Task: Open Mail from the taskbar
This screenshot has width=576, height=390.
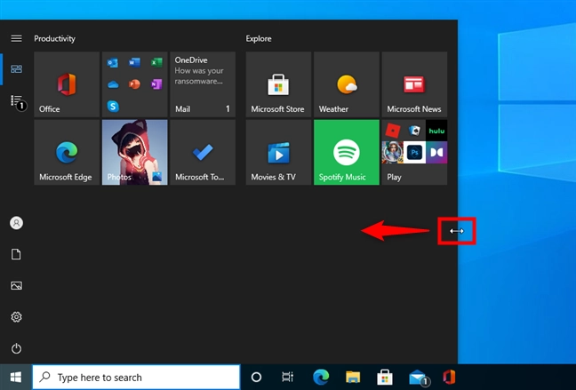Action: pyautogui.click(x=419, y=378)
